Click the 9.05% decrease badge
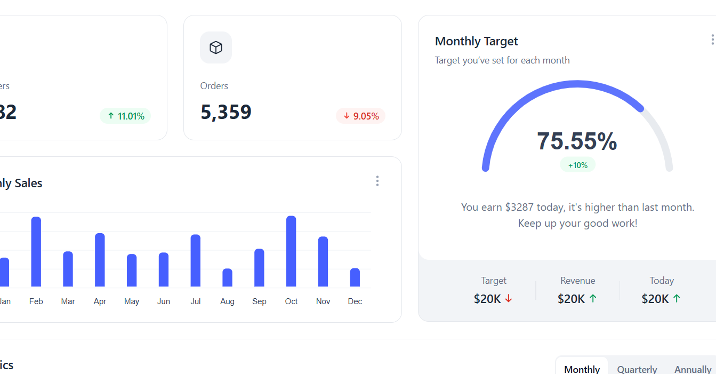This screenshot has width=716, height=374. point(361,116)
